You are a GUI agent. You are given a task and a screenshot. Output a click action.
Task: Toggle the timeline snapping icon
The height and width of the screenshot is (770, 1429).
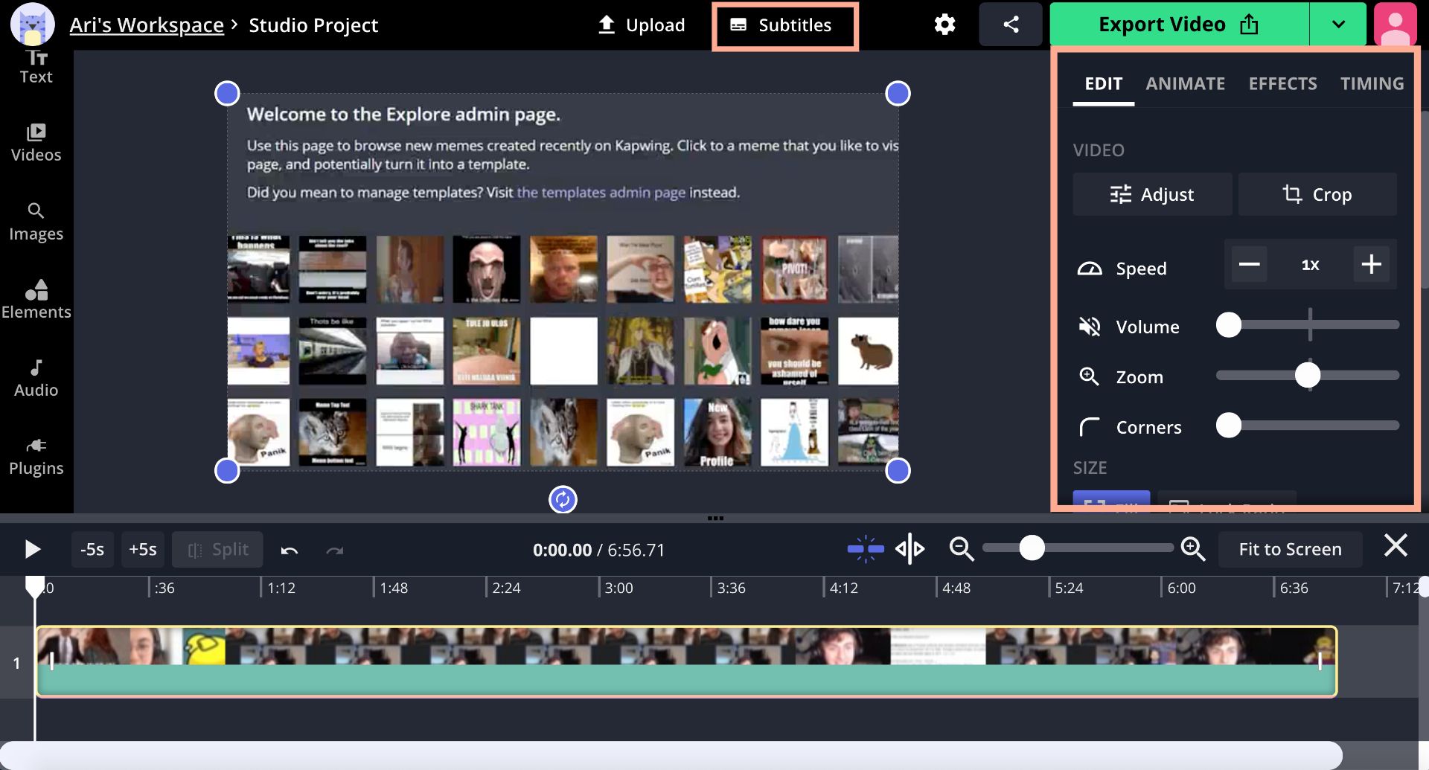[x=865, y=549]
